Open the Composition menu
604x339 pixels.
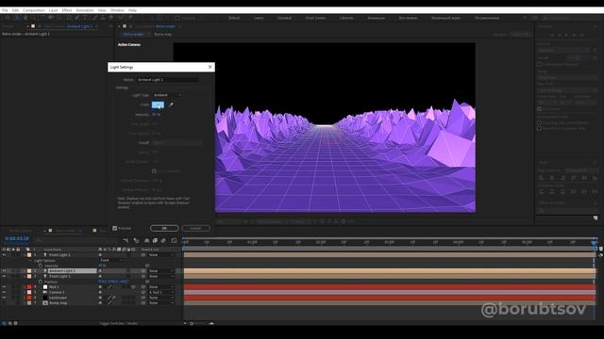click(34, 10)
